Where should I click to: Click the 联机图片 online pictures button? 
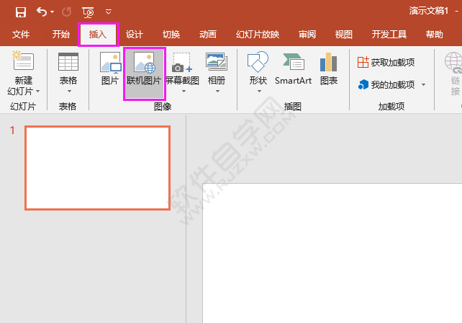(144, 74)
